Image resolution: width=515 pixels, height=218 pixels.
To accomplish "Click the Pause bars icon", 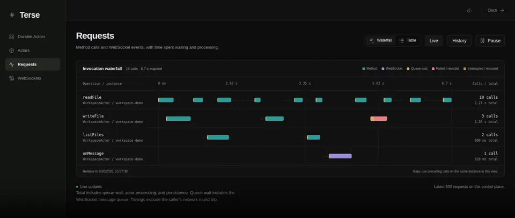I will click(x=482, y=41).
